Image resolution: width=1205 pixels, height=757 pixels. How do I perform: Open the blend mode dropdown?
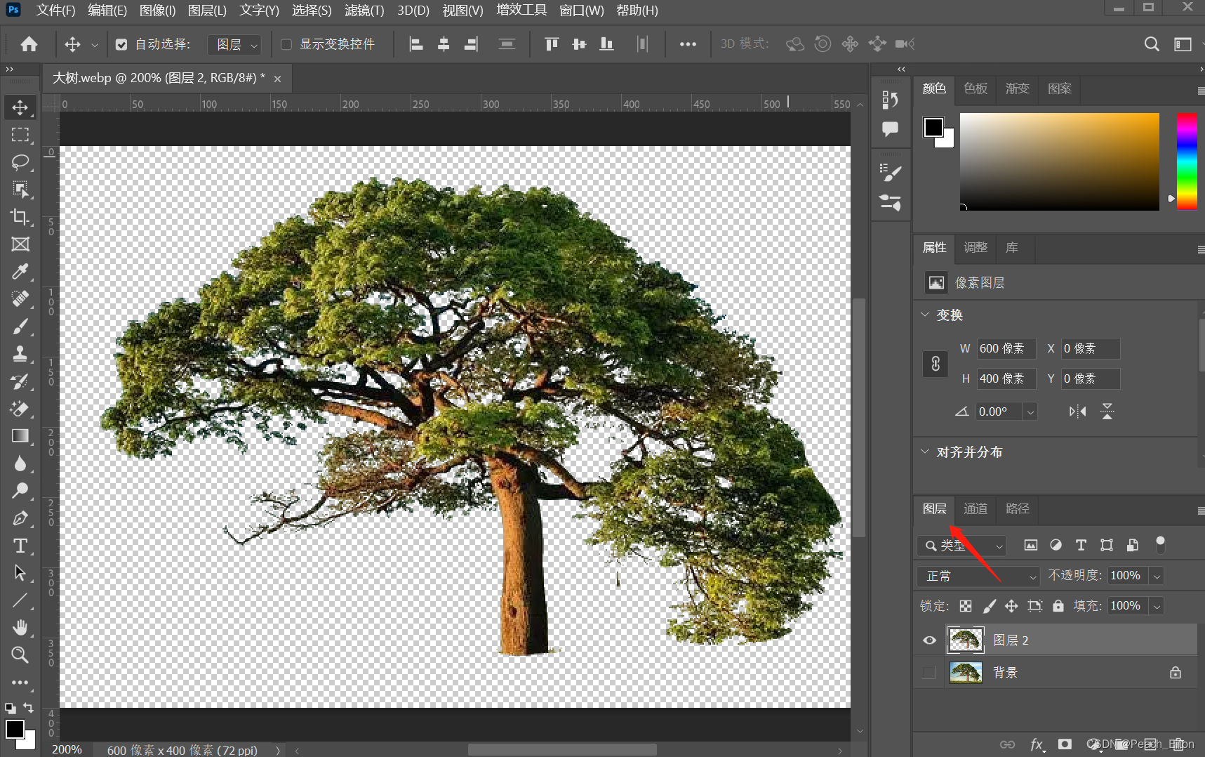click(978, 576)
